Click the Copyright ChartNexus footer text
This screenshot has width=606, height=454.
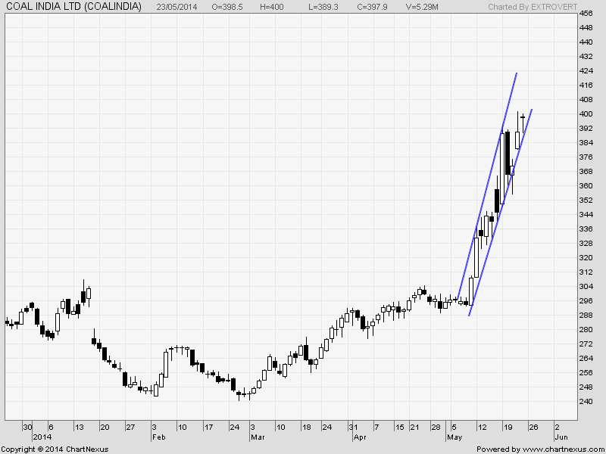pyautogui.click(x=55, y=449)
